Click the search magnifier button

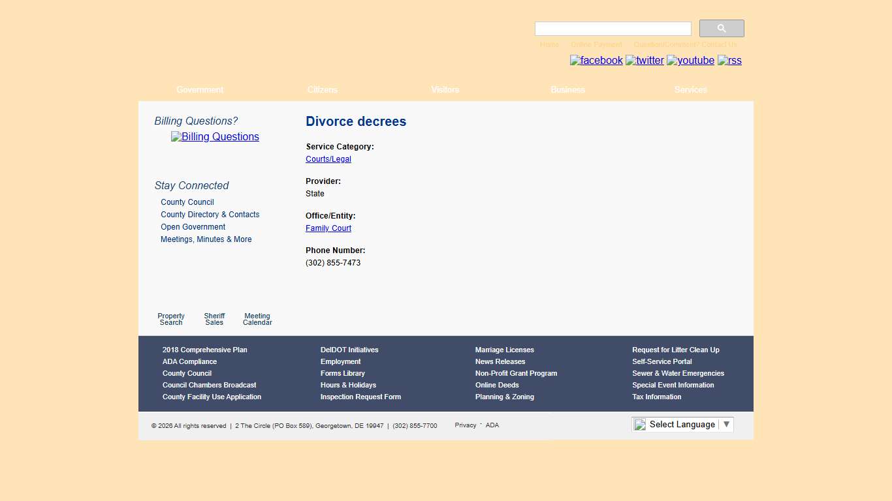tap(721, 28)
